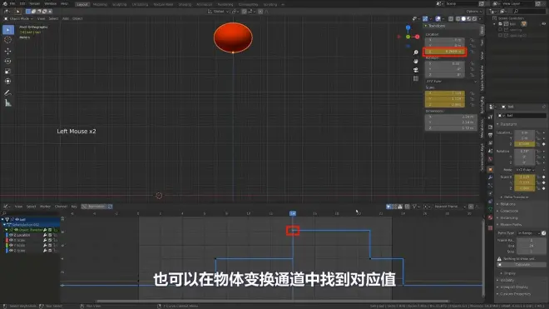Open the XYZ Euler rotation mode dropdown

451,82
